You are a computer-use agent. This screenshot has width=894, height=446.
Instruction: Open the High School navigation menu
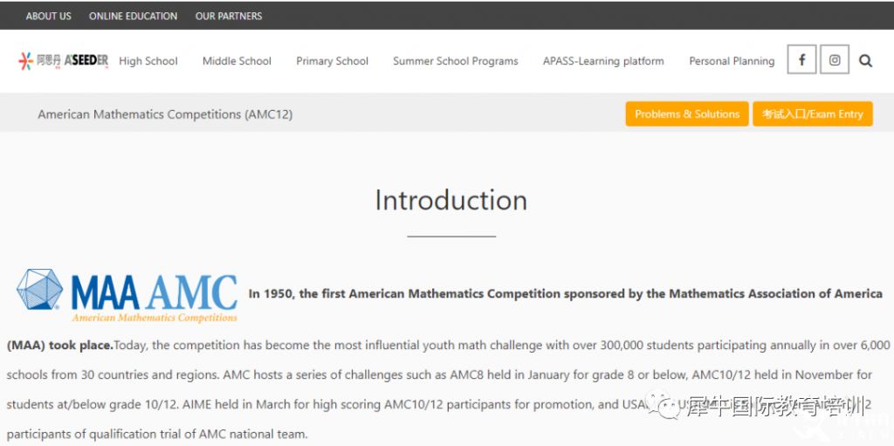(x=148, y=61)
